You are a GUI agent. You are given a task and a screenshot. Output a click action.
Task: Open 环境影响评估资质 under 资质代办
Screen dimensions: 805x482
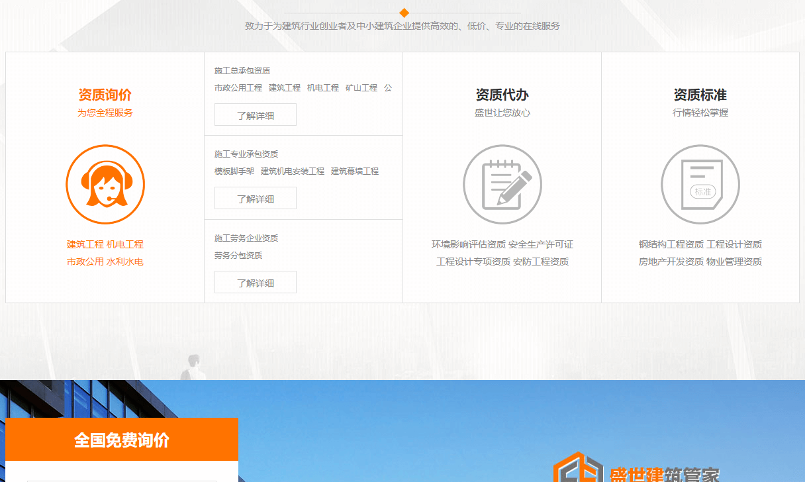pyautogui.click(x=469, y=244)
